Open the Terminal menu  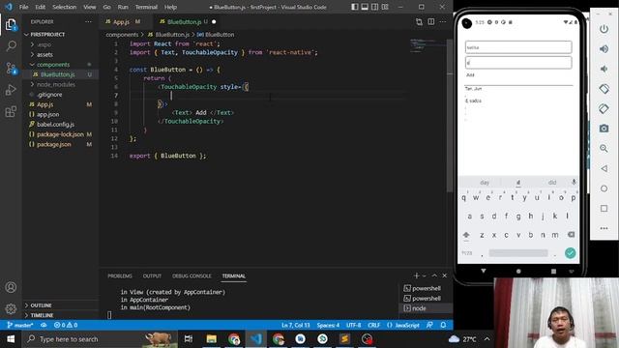click(x=146, y=7)
